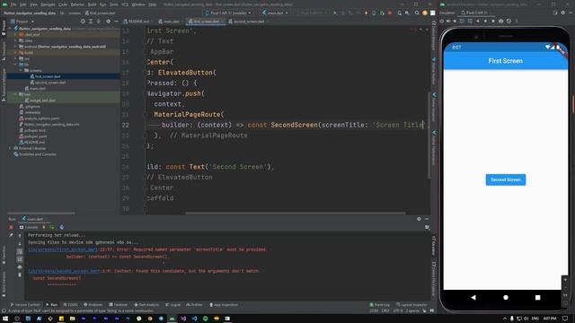The width and height of the screenshot is (575, 323).
Task: Open Event Log in status bar
Action: click(x=380, y=305)
